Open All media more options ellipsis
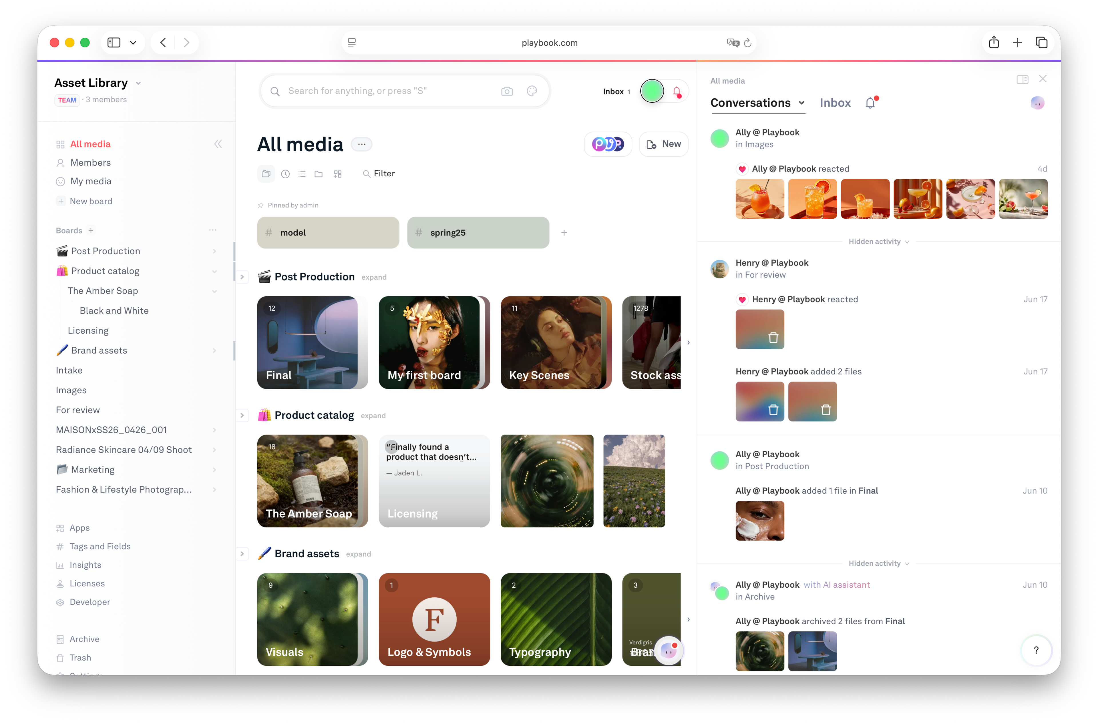 (x=362, y=144)
